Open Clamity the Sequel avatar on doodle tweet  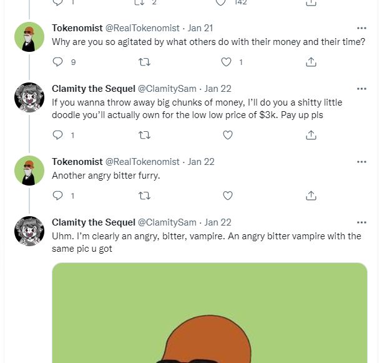[29, 97]
